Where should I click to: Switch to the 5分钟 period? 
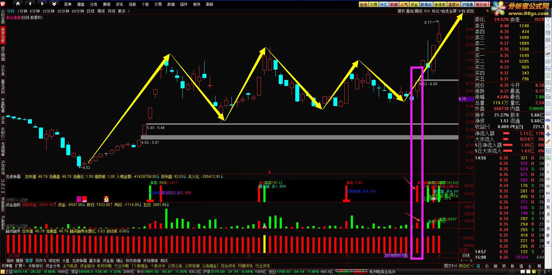pos(35,11)
